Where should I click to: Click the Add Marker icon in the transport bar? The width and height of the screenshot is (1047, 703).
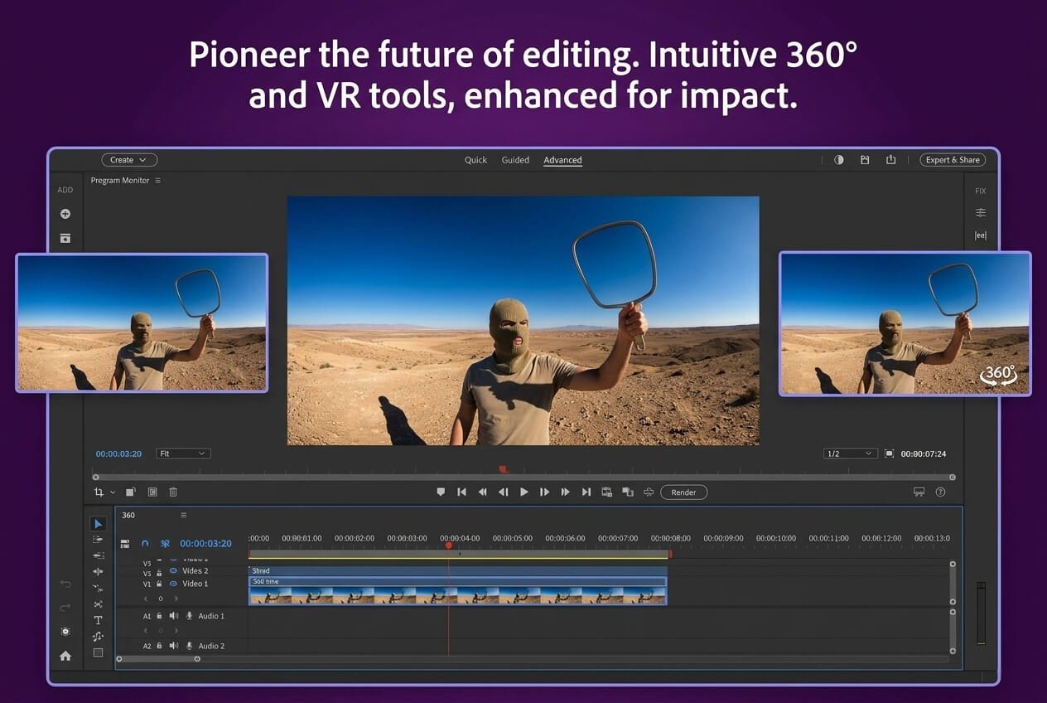coord(441,492)
